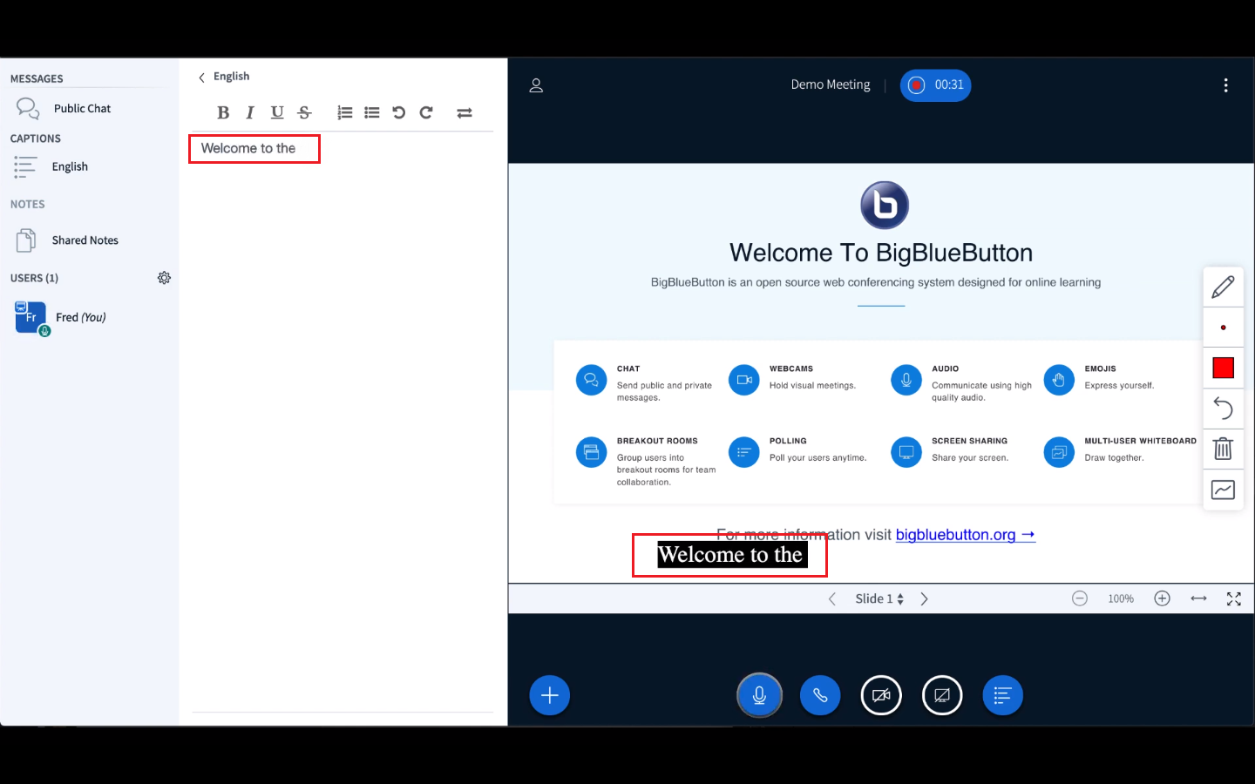Open the import/export captions icon

465,112
